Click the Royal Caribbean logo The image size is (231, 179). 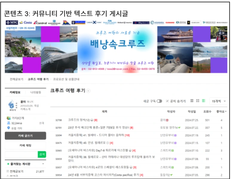(x=79, y=22)
